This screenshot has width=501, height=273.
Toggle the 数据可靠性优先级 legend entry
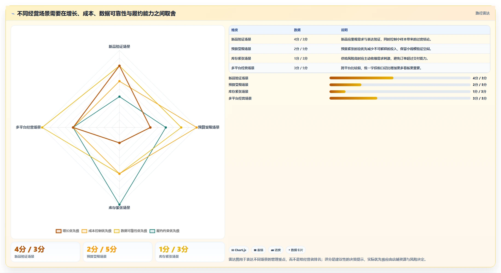131,231
